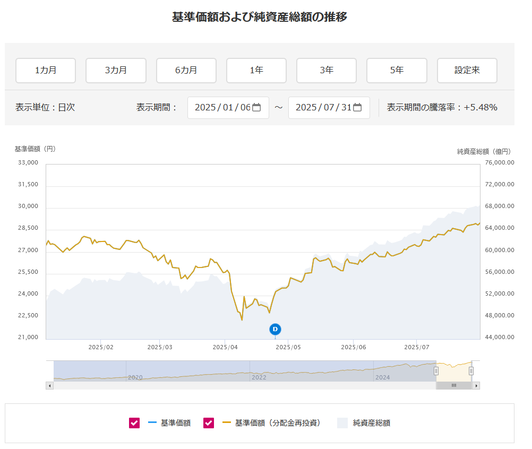Open the start date calendar picker icon

tap(256, 107)
